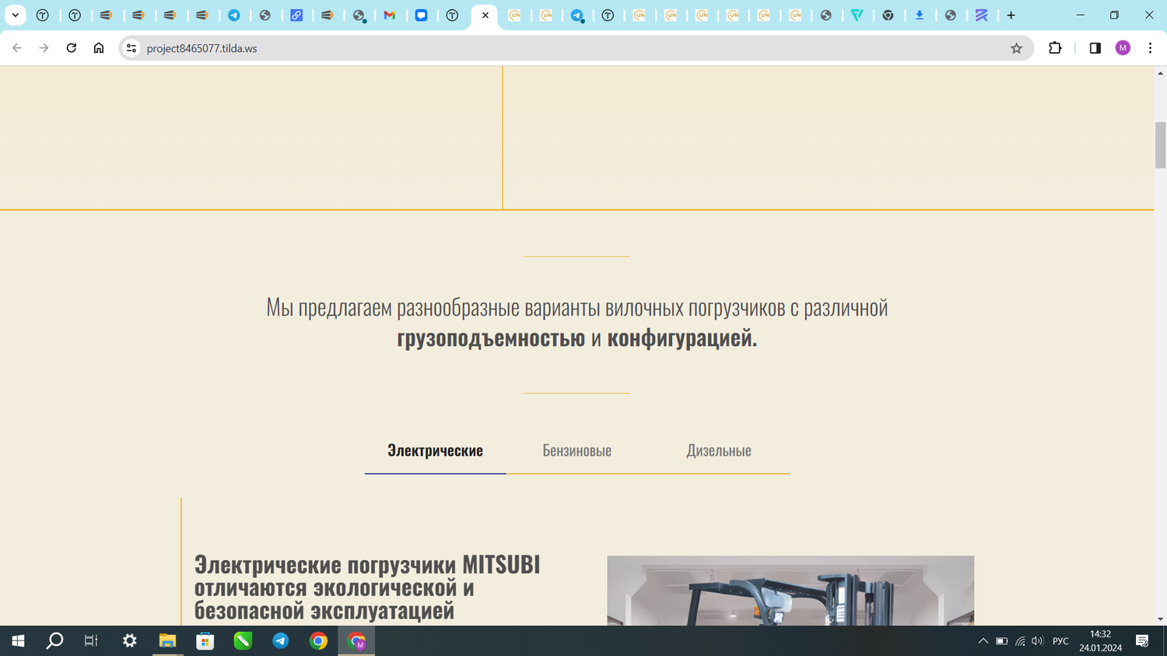
Task: Open Google Chrome from the taskbar
Action: 318,641
